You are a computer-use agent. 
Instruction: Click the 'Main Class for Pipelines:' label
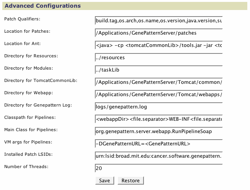point(31,130)
